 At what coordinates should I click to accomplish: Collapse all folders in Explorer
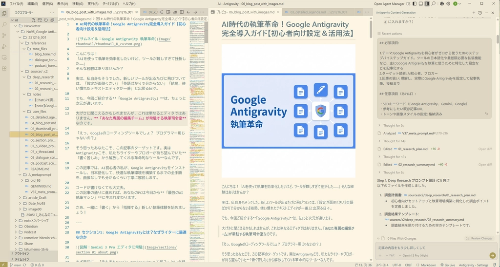coord(52,19)
